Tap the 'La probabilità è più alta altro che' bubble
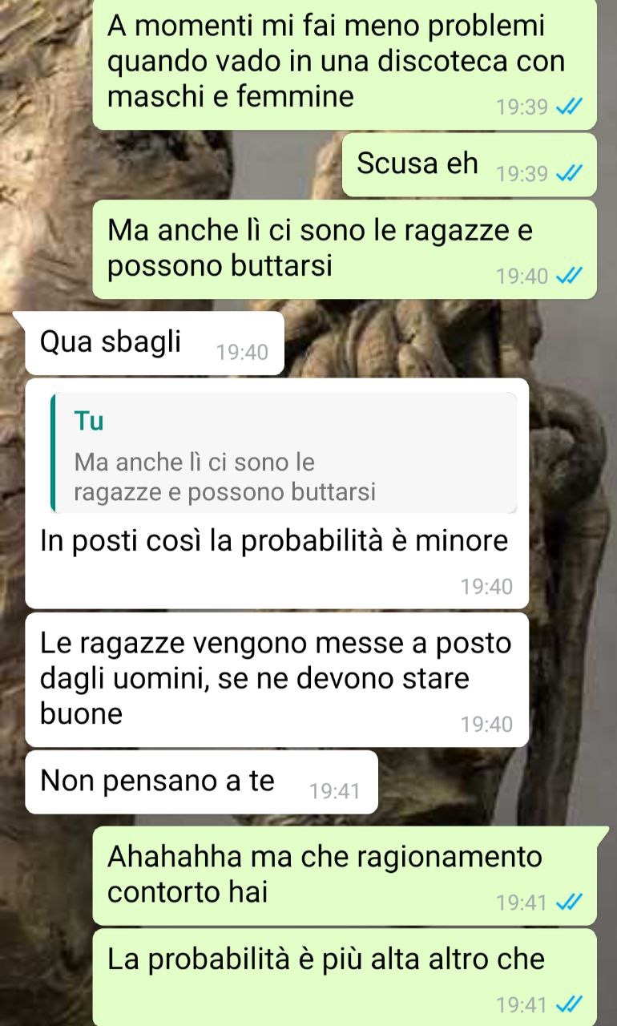The height and width of the screenshot is (1026, 617). point(345,977)
